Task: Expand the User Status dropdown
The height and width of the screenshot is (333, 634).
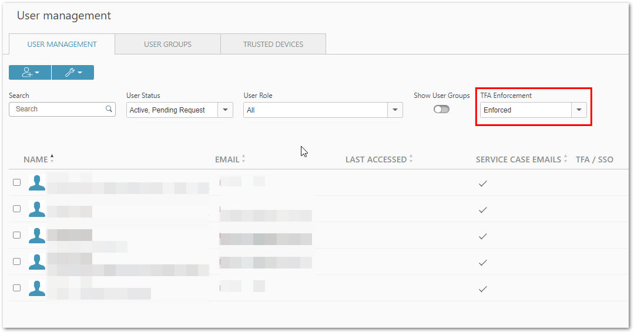Action: pyautogui.click(x=180, y=110)
